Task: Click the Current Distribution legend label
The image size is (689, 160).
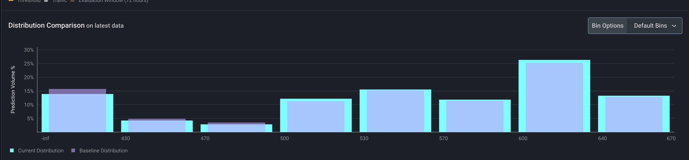Action: [41, 150]
